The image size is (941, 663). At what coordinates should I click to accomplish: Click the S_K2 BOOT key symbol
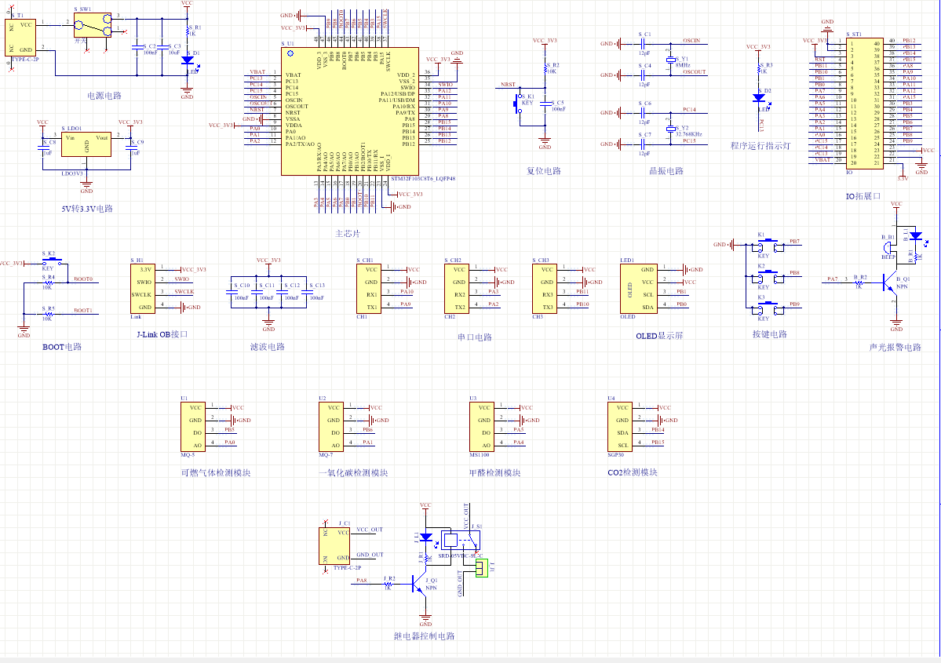pyautogui.click(x=51, y=260)
